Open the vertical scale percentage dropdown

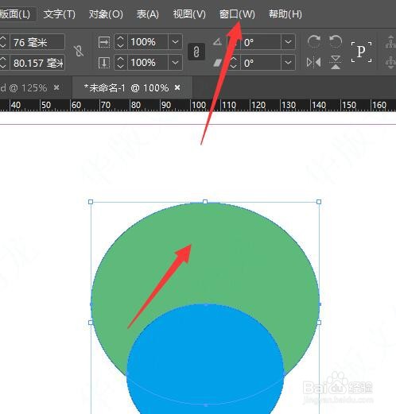[175, 63]
